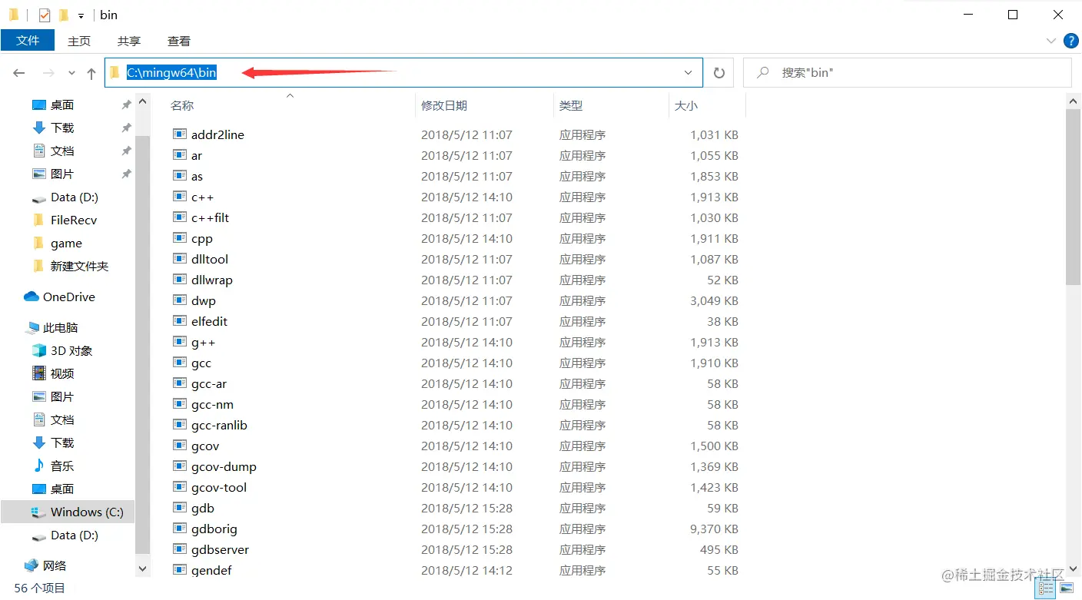Screen dimensions: 1082x600
Task: Open address bar history dropdown
Action: pyautogui.click(x=689, y=73)
